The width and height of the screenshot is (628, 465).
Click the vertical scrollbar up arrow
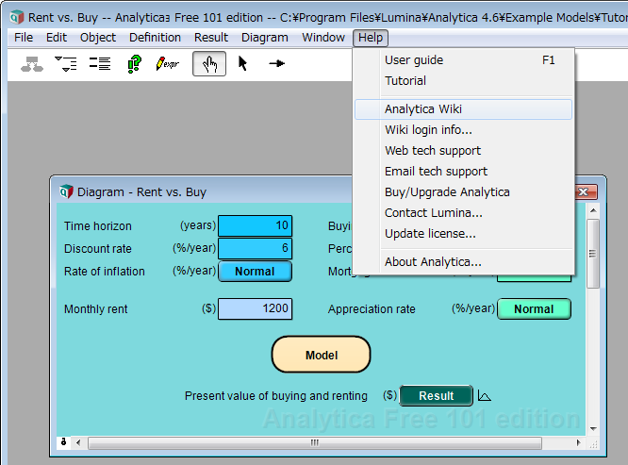[x=593, y=211]
